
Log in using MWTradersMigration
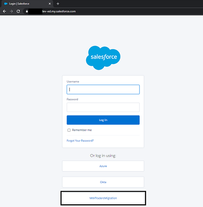pos(103,198)
